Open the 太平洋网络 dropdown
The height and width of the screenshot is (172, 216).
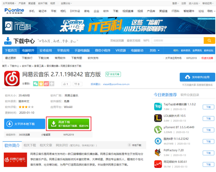click(x=9, y=3)
